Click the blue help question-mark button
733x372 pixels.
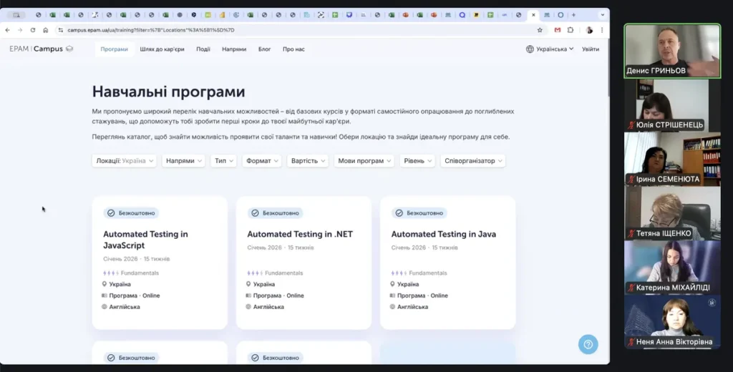click(x=588, y=344)
